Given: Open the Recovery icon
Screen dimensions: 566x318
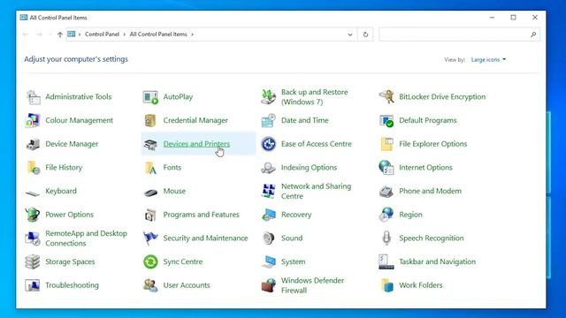Looking at the screenshot, I should (x=268, y=215).
